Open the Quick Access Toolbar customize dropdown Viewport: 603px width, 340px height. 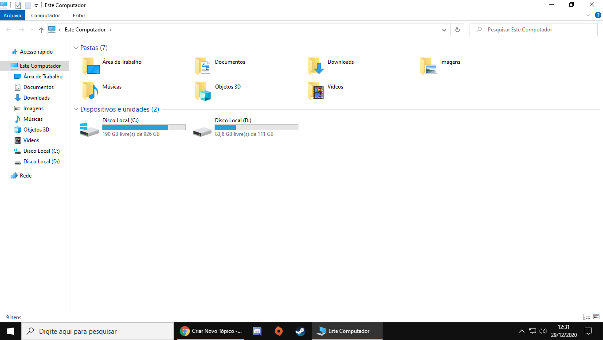click(x=36, y=5)
